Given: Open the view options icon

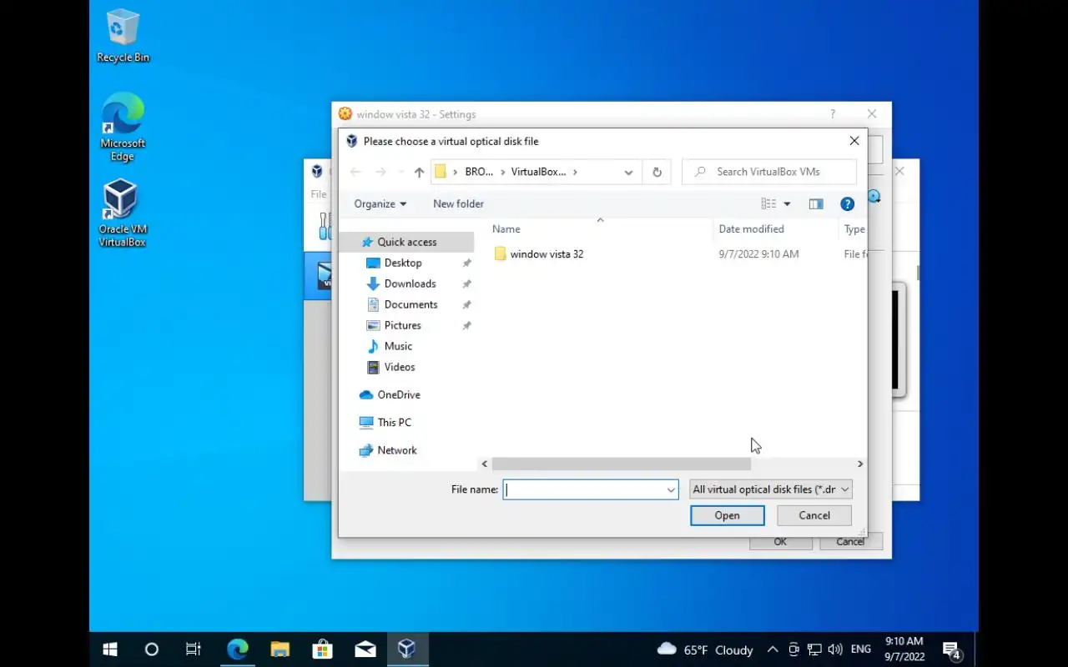Looking at the screenshot, I should 768,203.
